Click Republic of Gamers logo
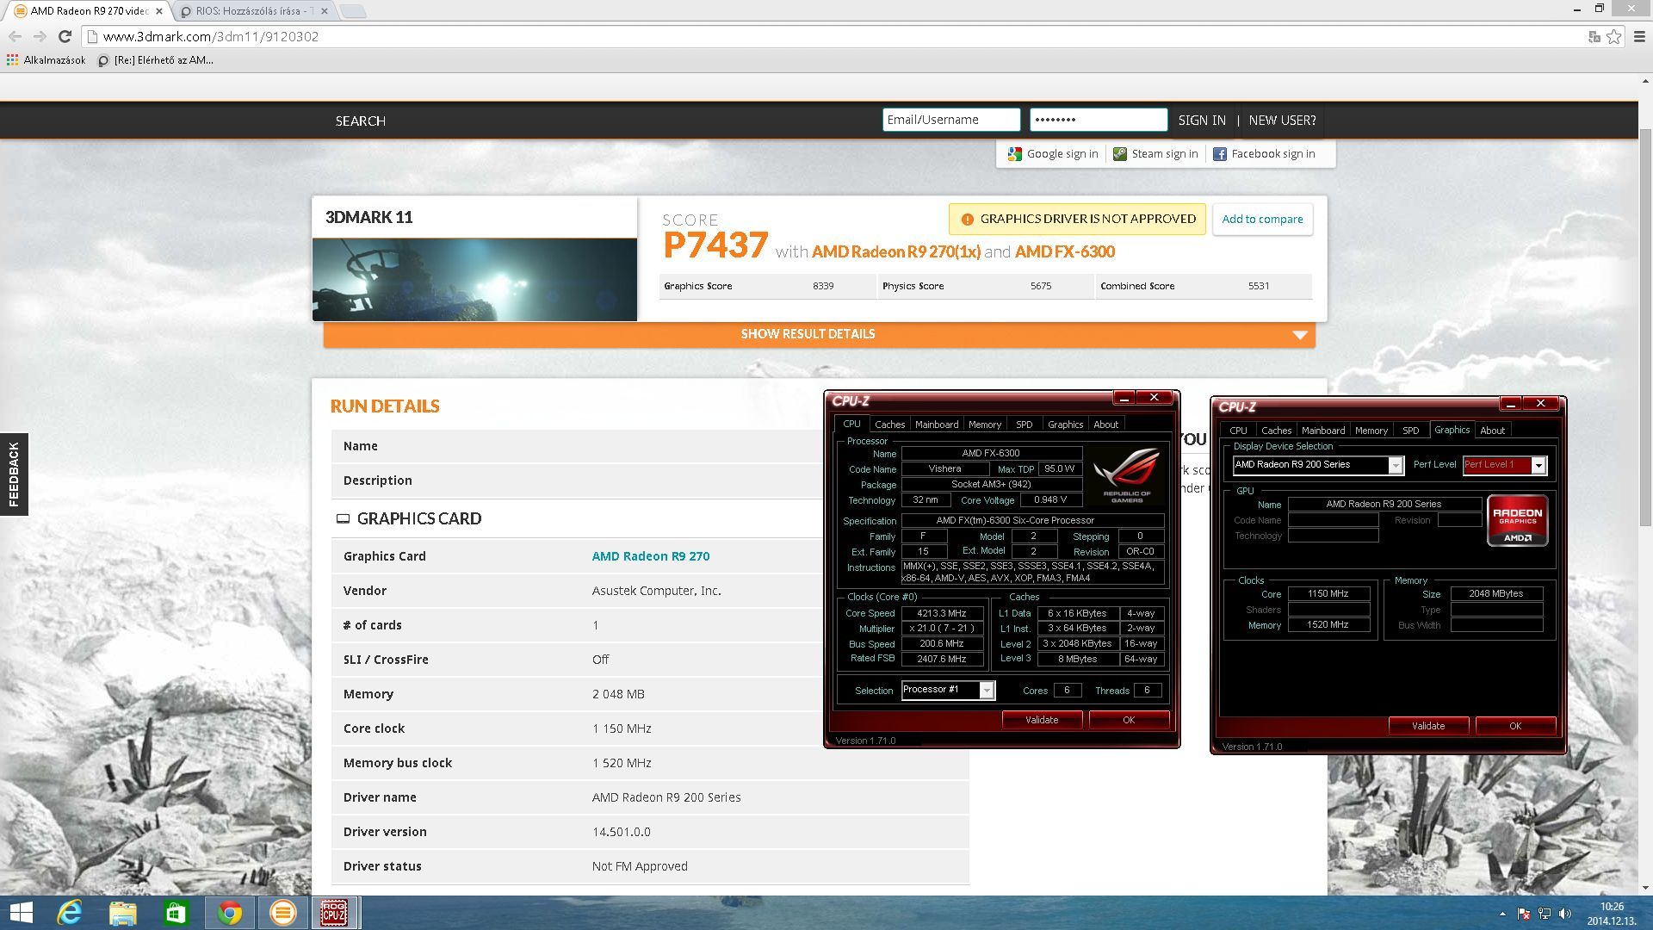This screenshot has height=930, width=1653. click(1126, 476)
